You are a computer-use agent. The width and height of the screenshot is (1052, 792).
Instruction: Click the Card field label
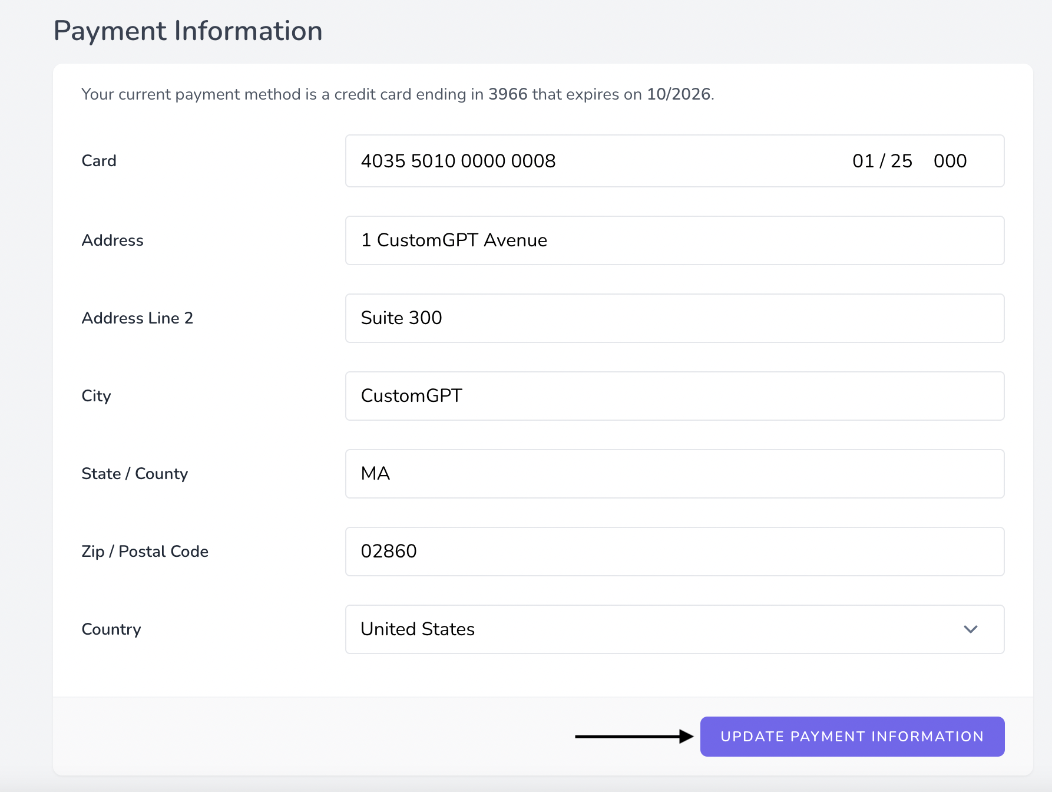(99, 161)
